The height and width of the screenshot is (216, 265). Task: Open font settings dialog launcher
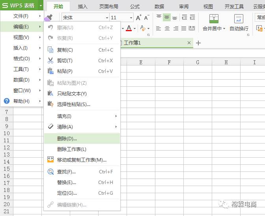[x=148, y=35]
